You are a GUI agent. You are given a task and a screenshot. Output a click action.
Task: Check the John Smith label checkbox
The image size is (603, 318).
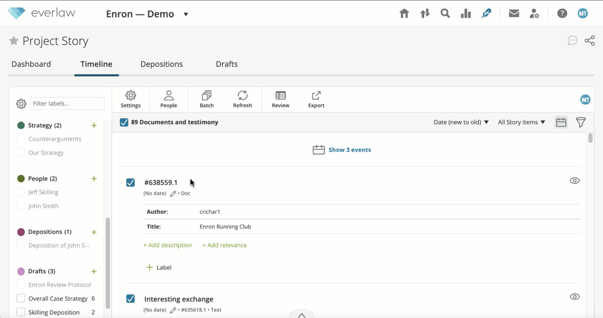(x=21, y=205)
